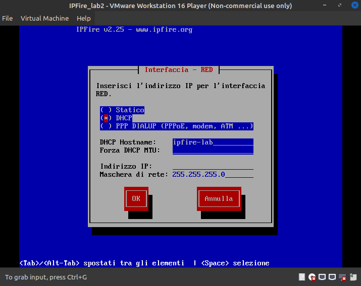Click the 'IPFire v2.25 - www.ipfire.org' header text
The height and width of the screenshot is (286, 361).
pos(134,30)
